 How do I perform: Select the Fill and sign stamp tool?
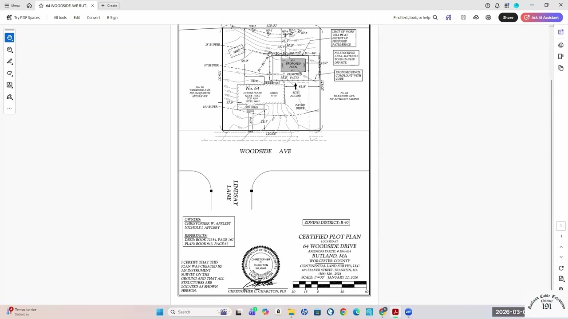(10, 97)
